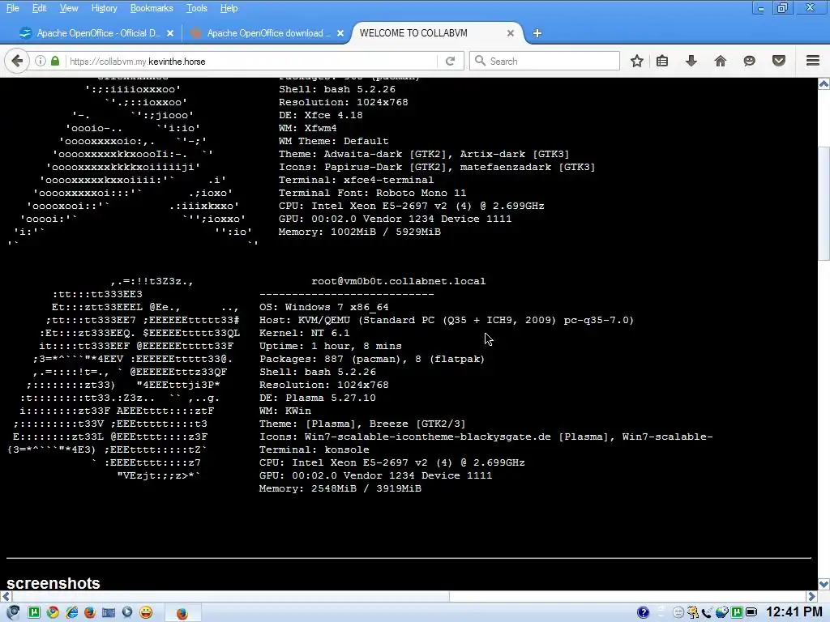Viewport: 830px width, 622px height.
Task: Click the line DE: Plasma 5.27.10
Action: pyautogui.click(x=317, y=398)
